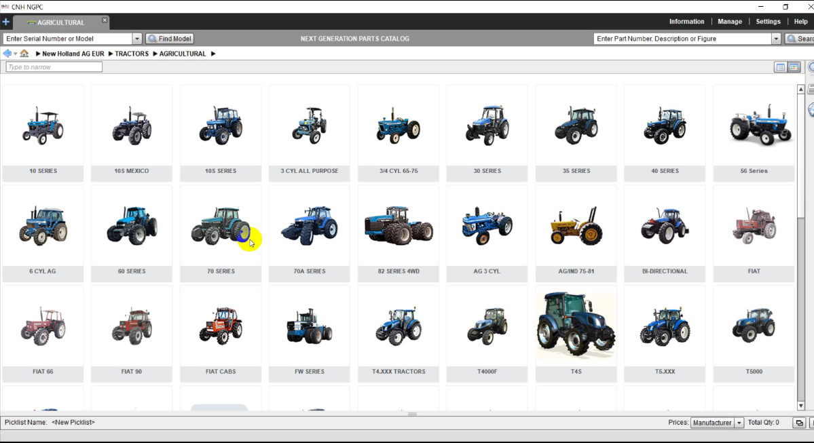Navigate to New Holland AG EUR breadcrumb
This screenshot has height=443, width=814.
pyautogui.click(x=73, y=54)
